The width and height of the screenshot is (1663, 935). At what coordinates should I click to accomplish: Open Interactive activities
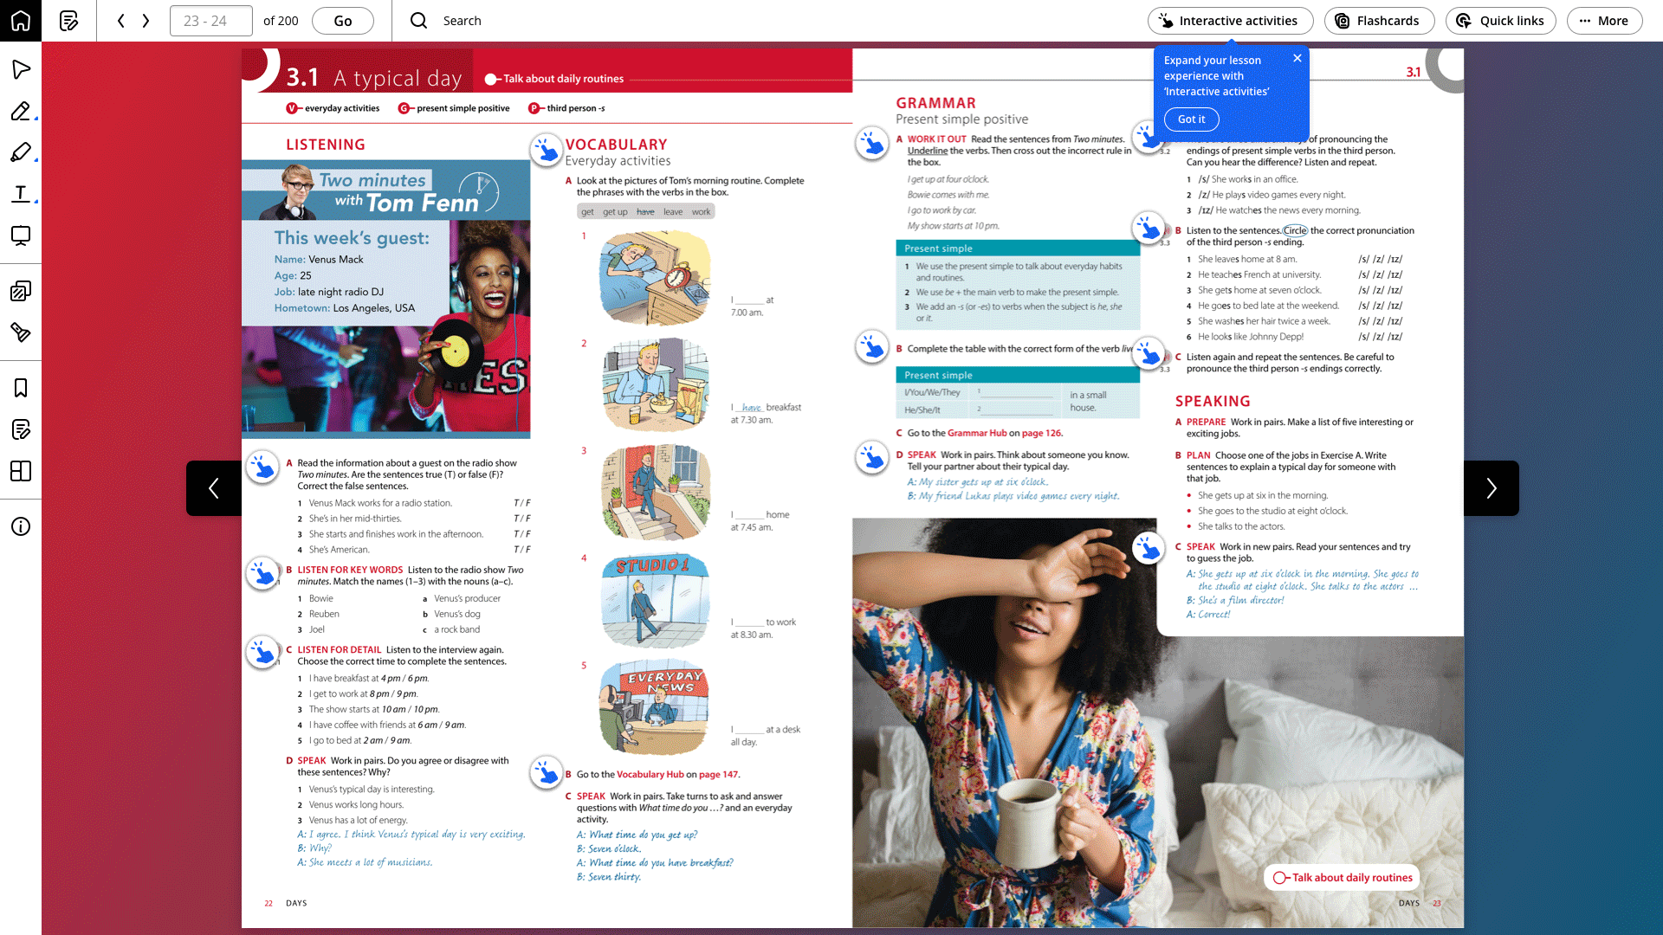pos(1230,21)
